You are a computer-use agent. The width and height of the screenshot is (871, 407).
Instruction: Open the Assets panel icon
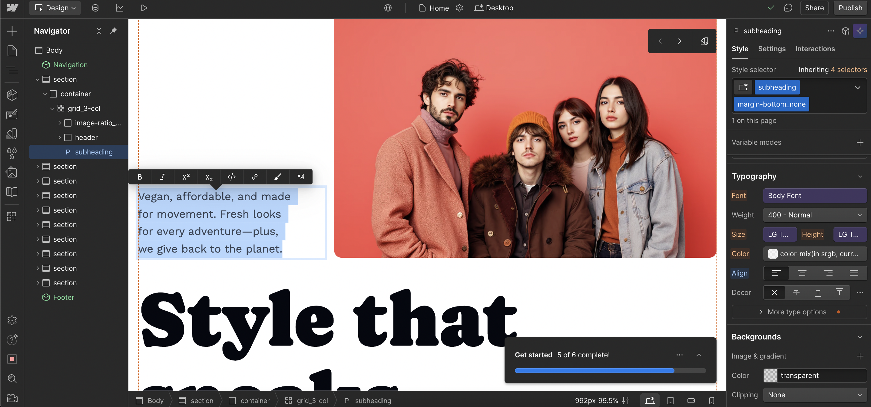[x=12, y=173]
